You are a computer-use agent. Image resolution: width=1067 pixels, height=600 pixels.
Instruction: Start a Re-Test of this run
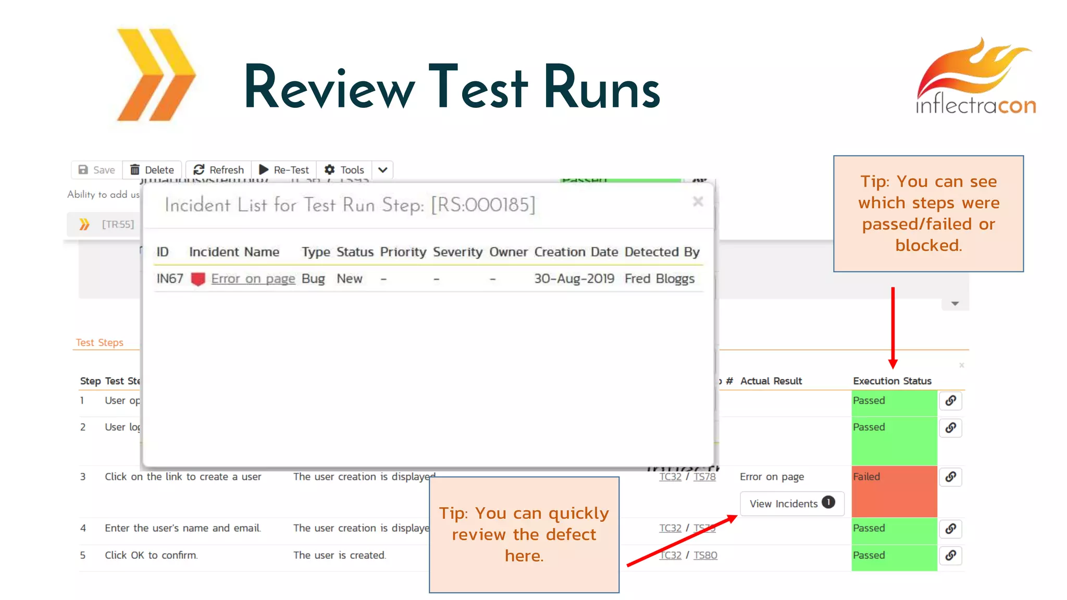(x=284, y=170)
